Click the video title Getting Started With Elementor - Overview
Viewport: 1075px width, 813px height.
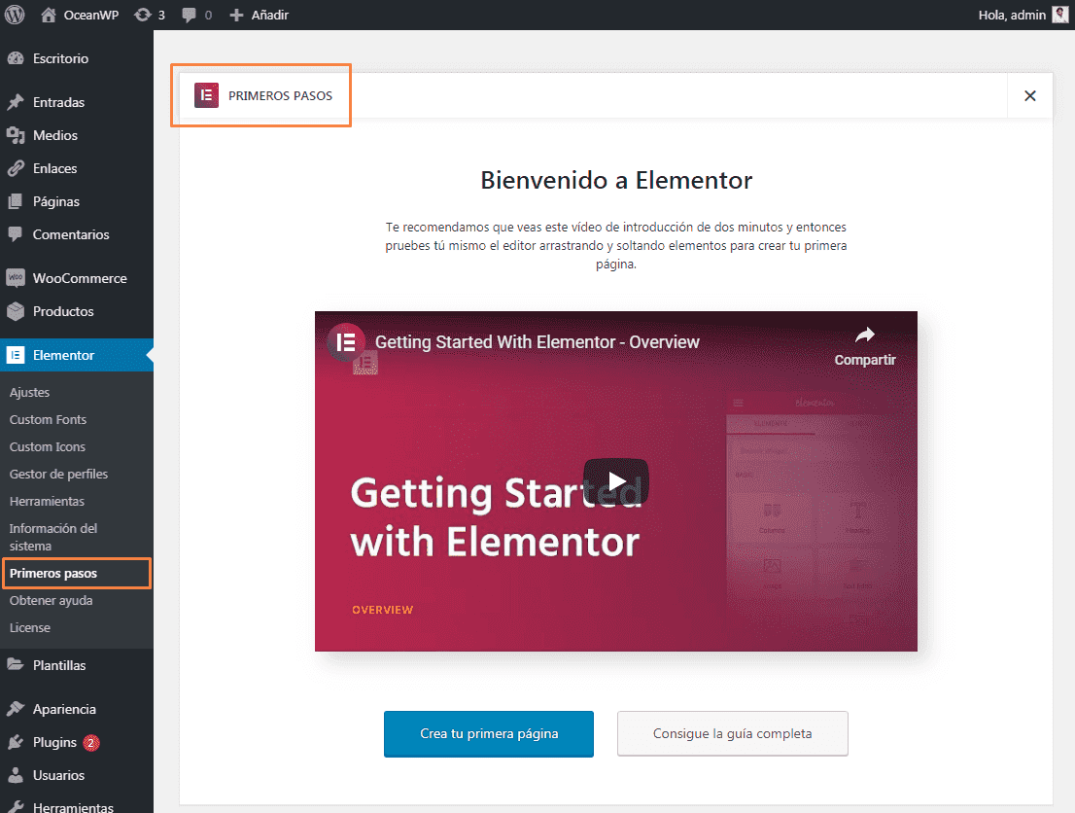pos(537,341)
